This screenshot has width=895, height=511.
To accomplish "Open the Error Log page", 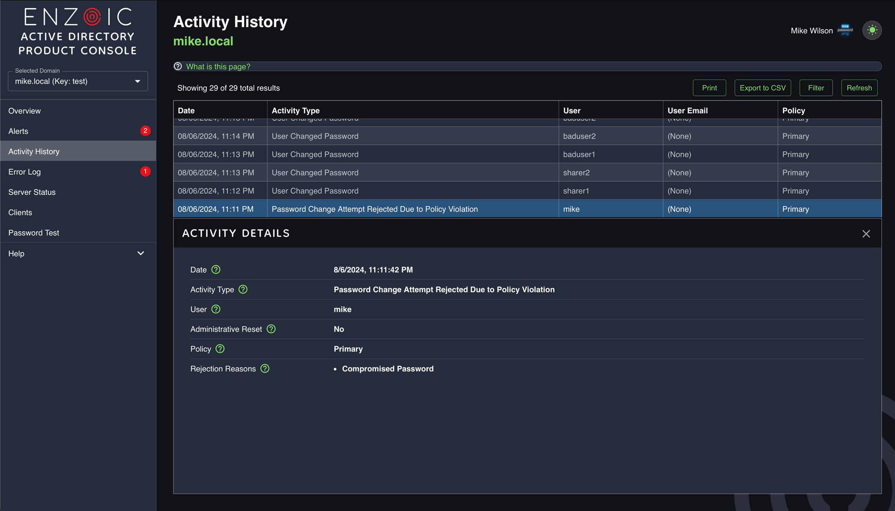I will [x=24, y=172].
